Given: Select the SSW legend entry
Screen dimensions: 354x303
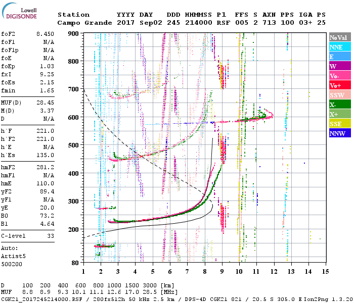Looking at the screenshot, I should (339, 95).
